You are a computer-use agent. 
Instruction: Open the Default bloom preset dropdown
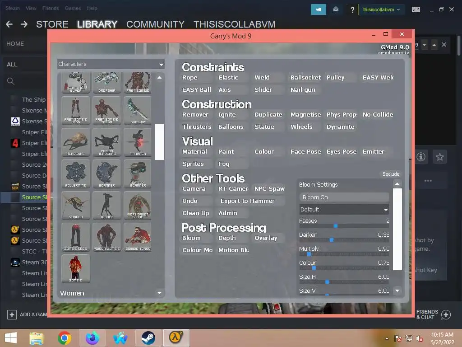click(344, 209)
